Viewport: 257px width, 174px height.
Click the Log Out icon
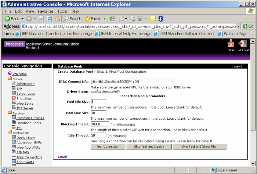(x=243, y=44)
